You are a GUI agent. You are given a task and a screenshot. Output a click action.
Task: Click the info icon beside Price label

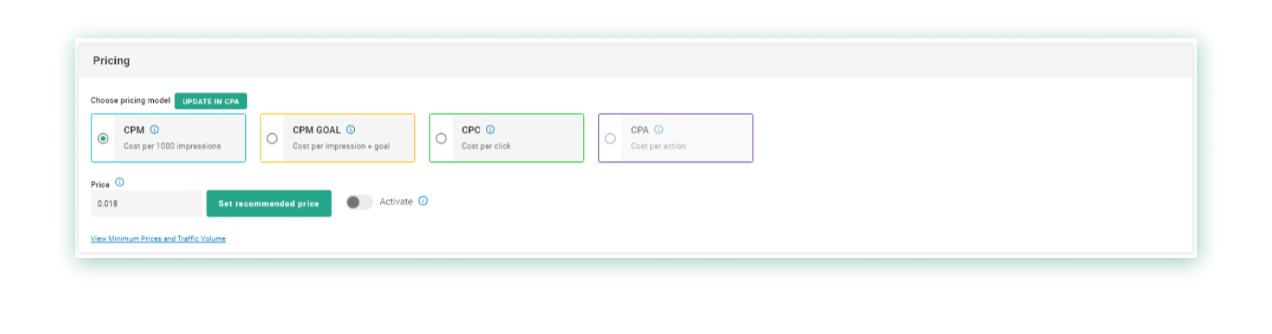point(120,183)
